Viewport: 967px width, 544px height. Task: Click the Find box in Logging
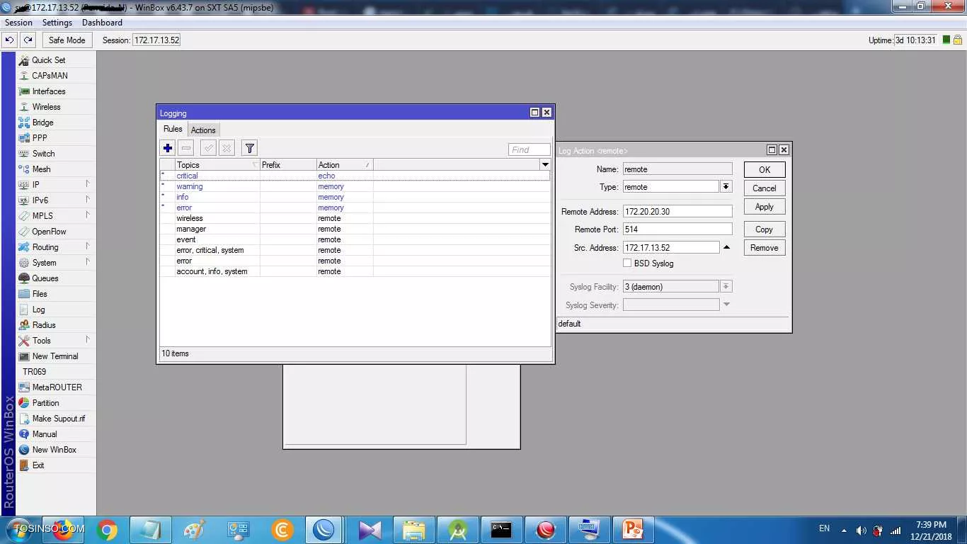coord(529,149)
